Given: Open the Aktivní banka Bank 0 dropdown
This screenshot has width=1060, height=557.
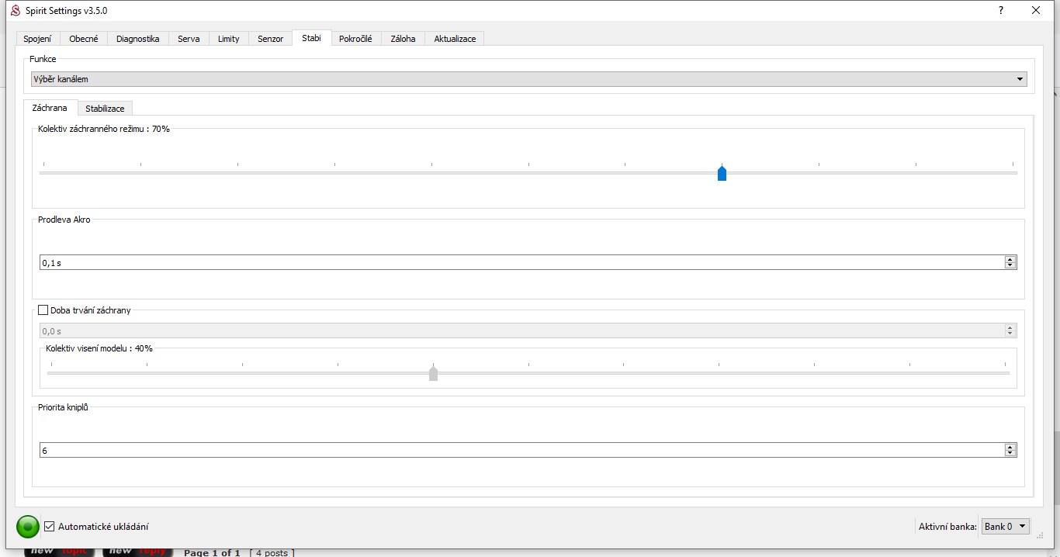Looking at the screenshot, I should [1005, 527].
